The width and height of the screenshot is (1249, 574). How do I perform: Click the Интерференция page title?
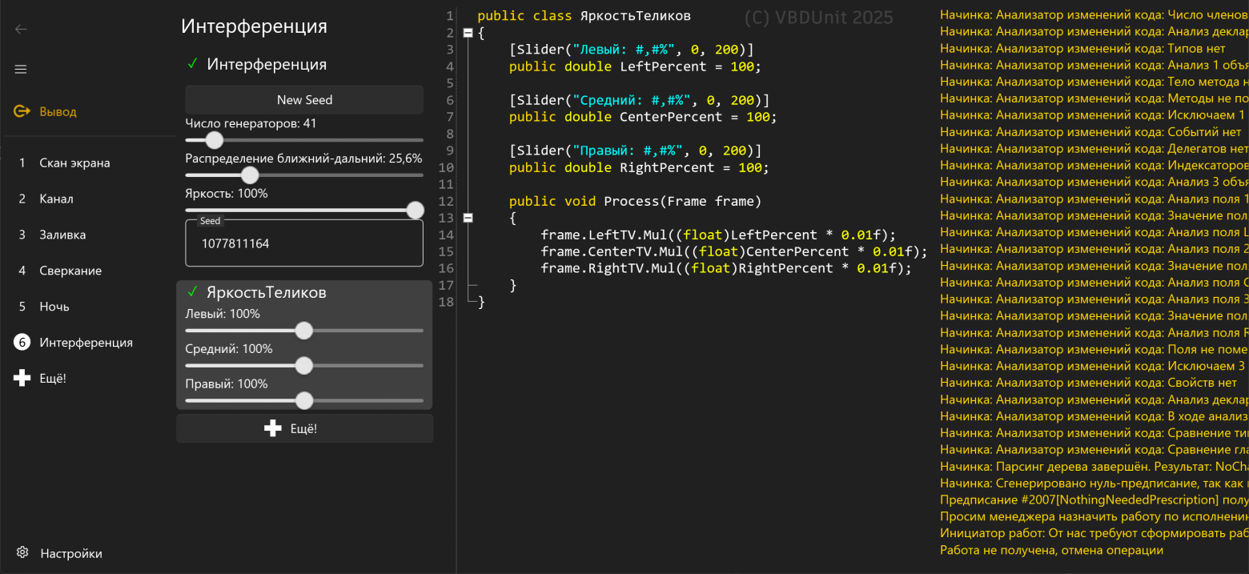pyautogui.click(x=254, y=26)
